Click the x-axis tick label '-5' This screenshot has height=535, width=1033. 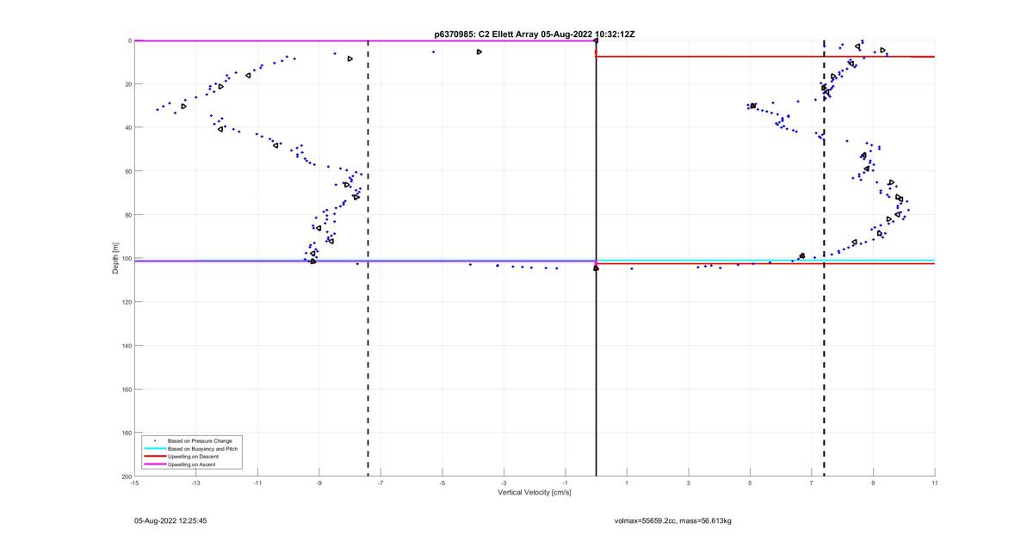coord(442,483)
